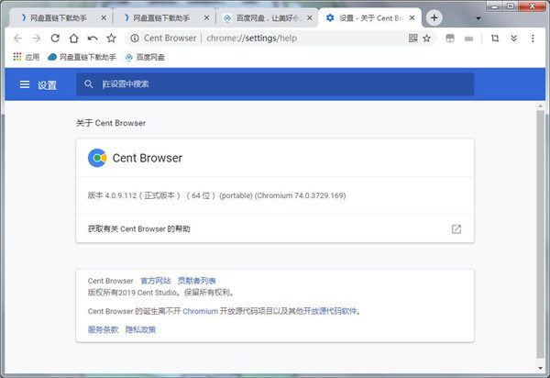
Task: Click the external link icon for help
Action: [x=456, y=229]
